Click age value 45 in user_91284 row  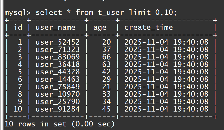click(106, 109)
